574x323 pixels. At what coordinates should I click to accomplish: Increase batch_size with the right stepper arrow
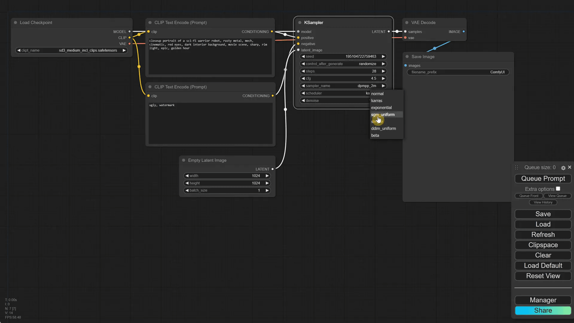(267, 190)
